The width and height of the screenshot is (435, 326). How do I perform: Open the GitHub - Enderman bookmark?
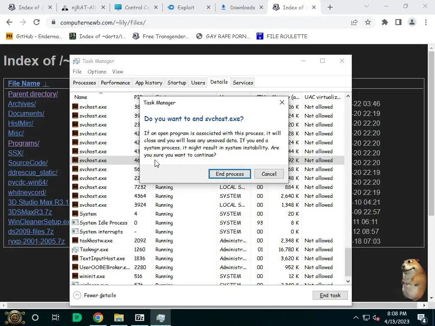tap(34, 37)
